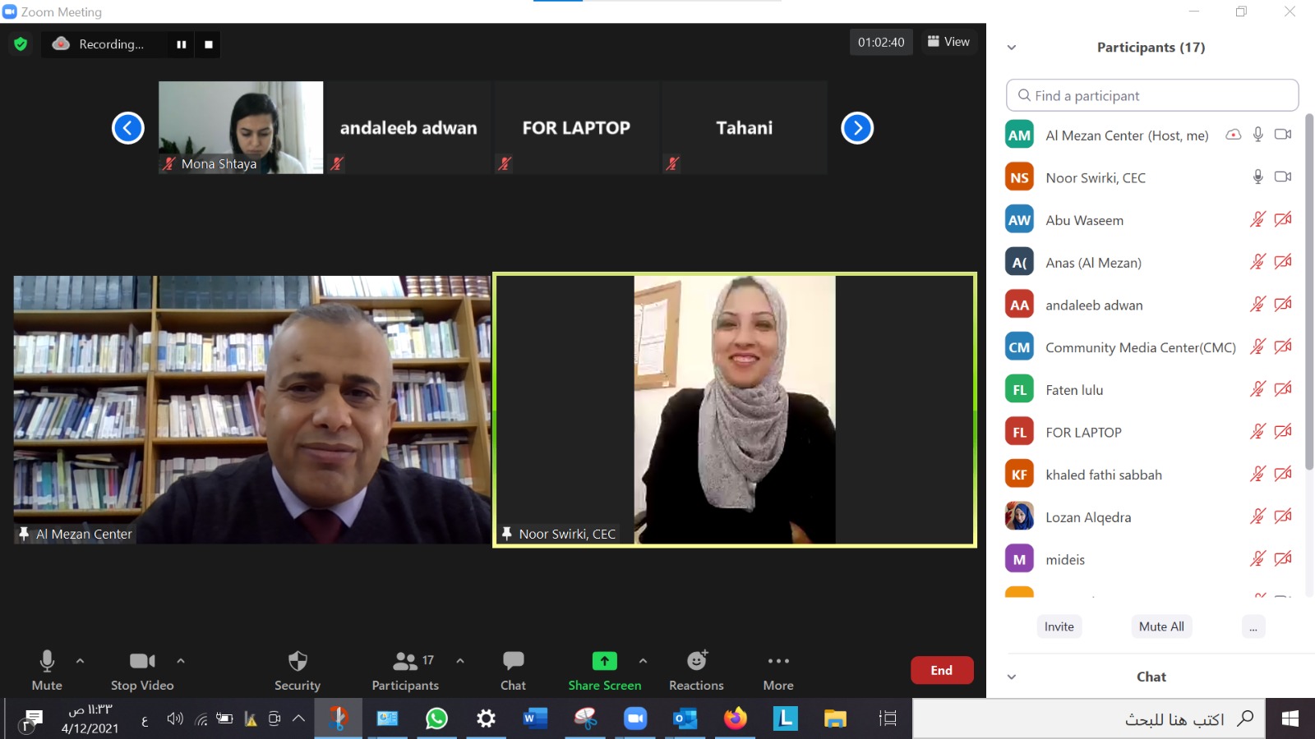Click the green encryption shield icon
Image resolution: width=1315 pixels, height=739 pixels.
click(21, 44)
